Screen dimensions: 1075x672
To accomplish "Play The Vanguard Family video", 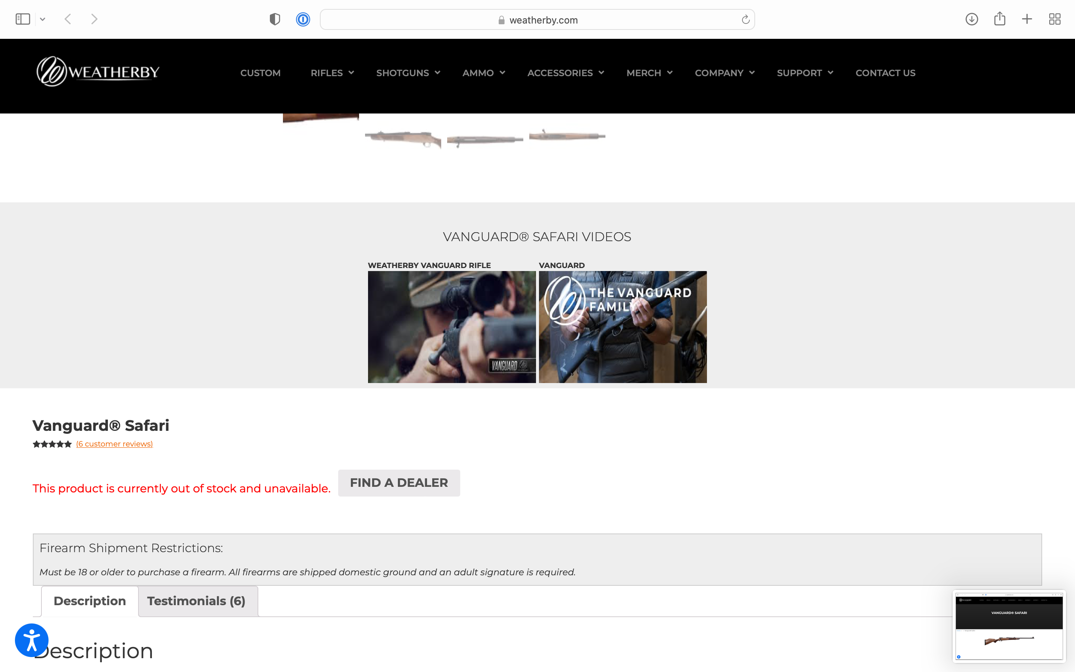I will (623, 327).
